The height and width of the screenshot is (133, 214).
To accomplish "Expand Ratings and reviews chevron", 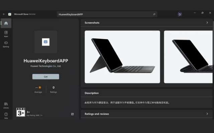I will click(207, 114).
